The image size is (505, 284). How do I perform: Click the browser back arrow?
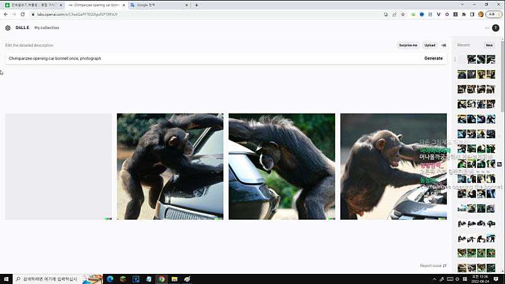coord(6,15)
